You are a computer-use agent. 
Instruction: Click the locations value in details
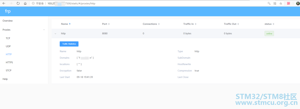click(x=79, y=64)
